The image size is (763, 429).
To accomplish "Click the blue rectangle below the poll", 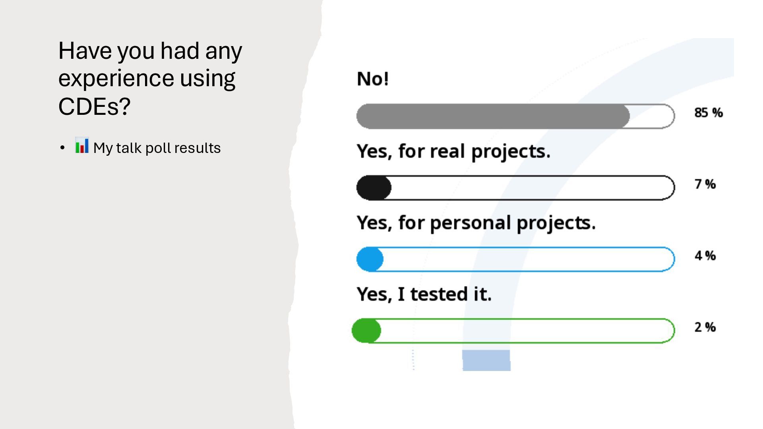I will point(486,360).
